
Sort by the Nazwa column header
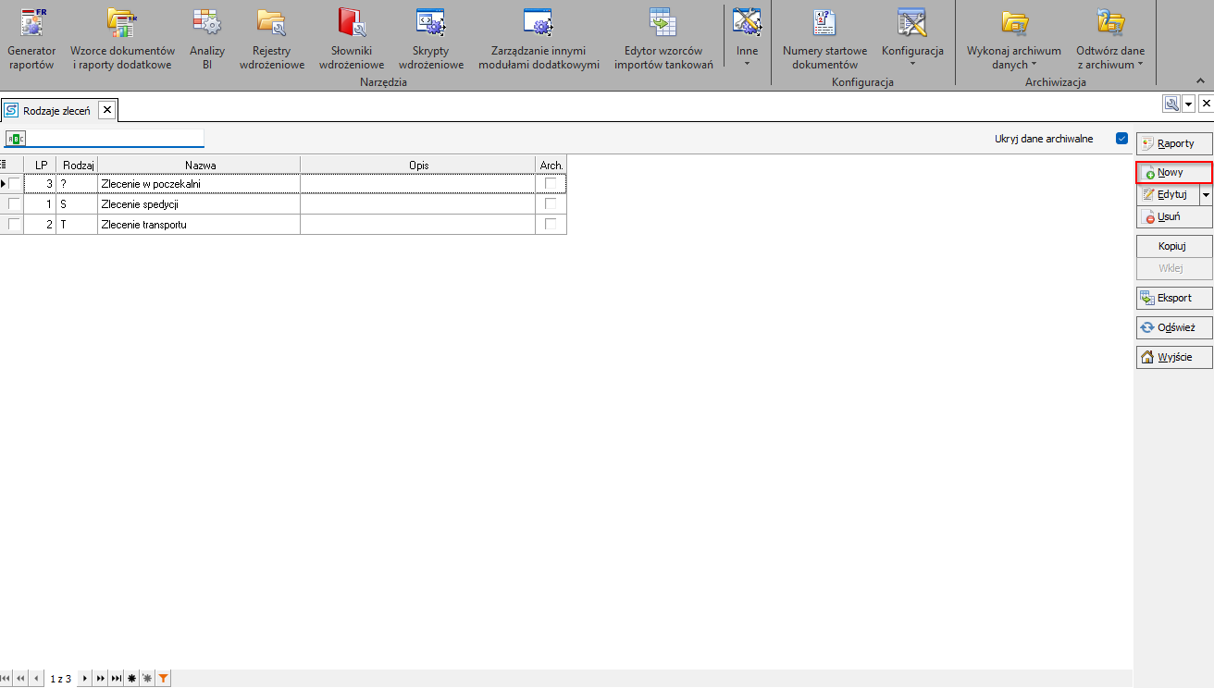pos(199,165)
